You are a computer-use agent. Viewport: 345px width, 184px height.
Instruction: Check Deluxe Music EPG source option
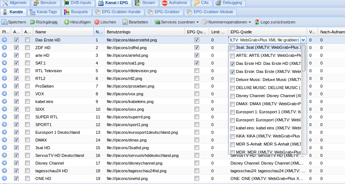(x=232, y=80)
